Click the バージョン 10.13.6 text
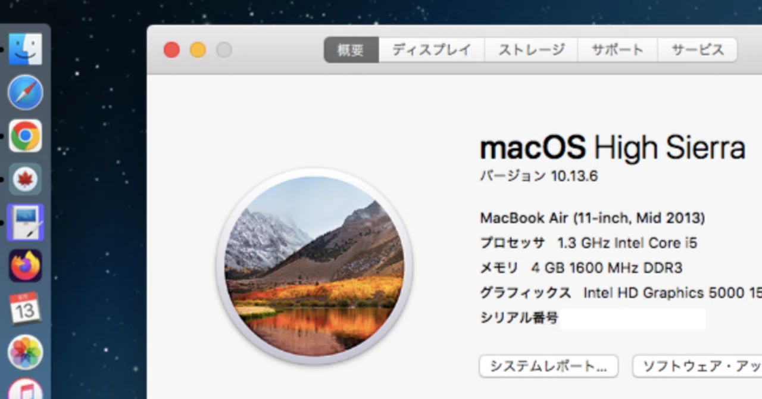The width and height of the screenshot is (762, 399). [x=539, y=176]
